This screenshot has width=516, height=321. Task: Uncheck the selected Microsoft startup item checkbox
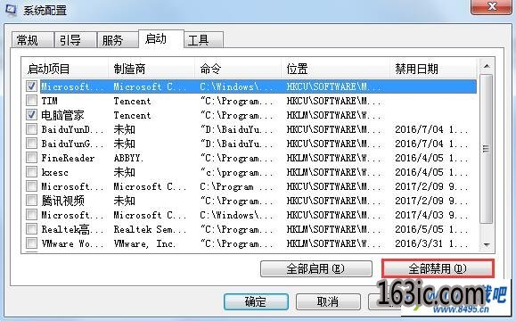[31, 86]
